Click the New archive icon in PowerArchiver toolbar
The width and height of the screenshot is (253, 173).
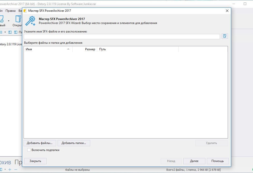2,19
